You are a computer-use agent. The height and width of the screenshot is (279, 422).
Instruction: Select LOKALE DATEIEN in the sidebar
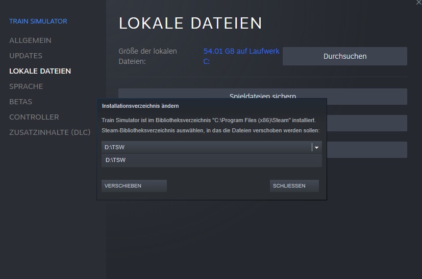(40, 71)
